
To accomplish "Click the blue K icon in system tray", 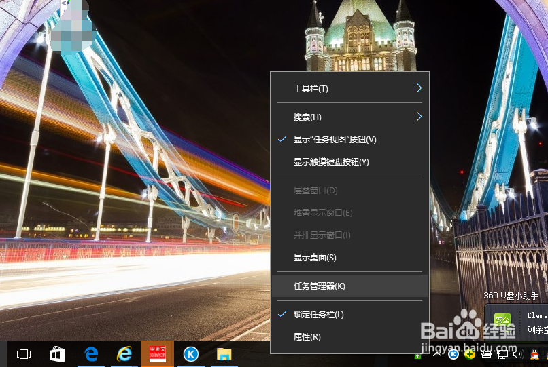I will pyautogui.click(x=453, y=354).
